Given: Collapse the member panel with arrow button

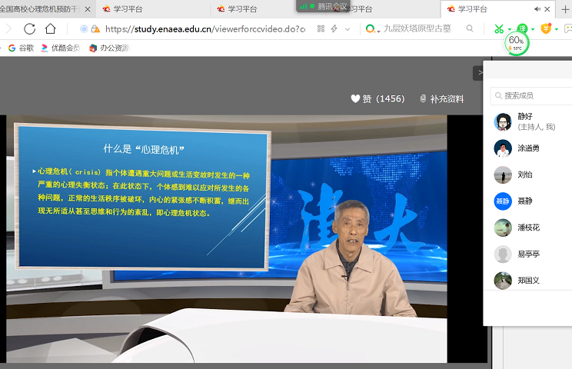Looking at the screenshot, I should [480, 73].
